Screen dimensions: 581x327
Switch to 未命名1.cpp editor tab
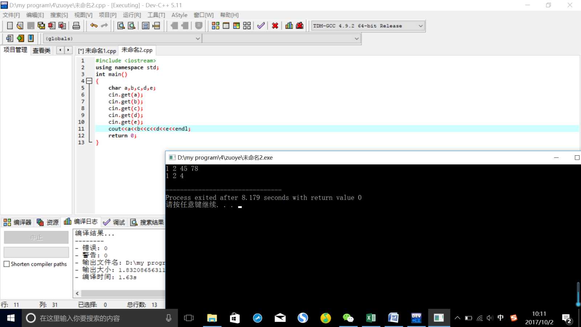coord(97,51)
